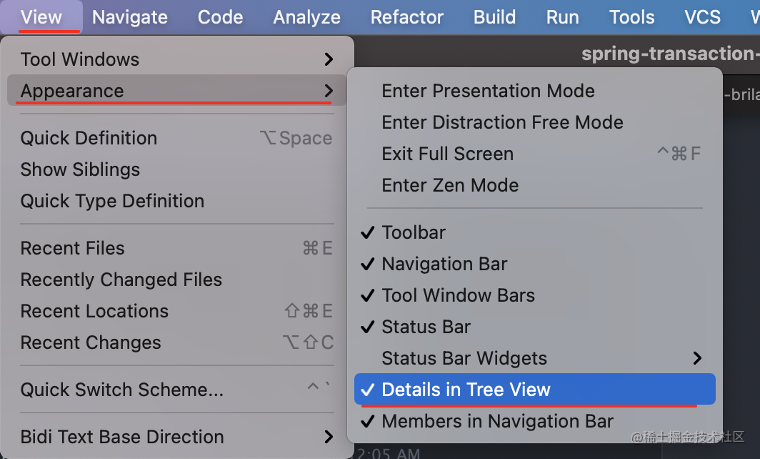Disable Tool Window Bars
Screen dimensions: 760x459
point(458,295)
